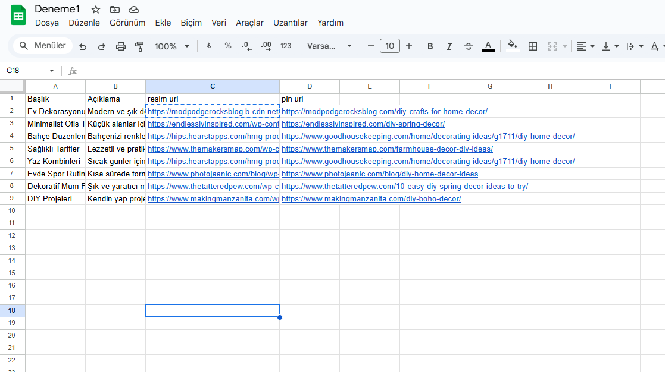Open the Google Sheets home icon
Image resolution: width=665 pixels, height=372 pixels.
click(x=18, y=15)
